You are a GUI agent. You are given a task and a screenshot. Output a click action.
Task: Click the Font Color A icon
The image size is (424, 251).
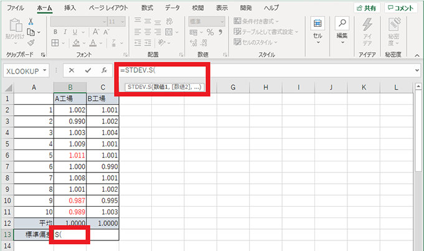coord(93,43)
